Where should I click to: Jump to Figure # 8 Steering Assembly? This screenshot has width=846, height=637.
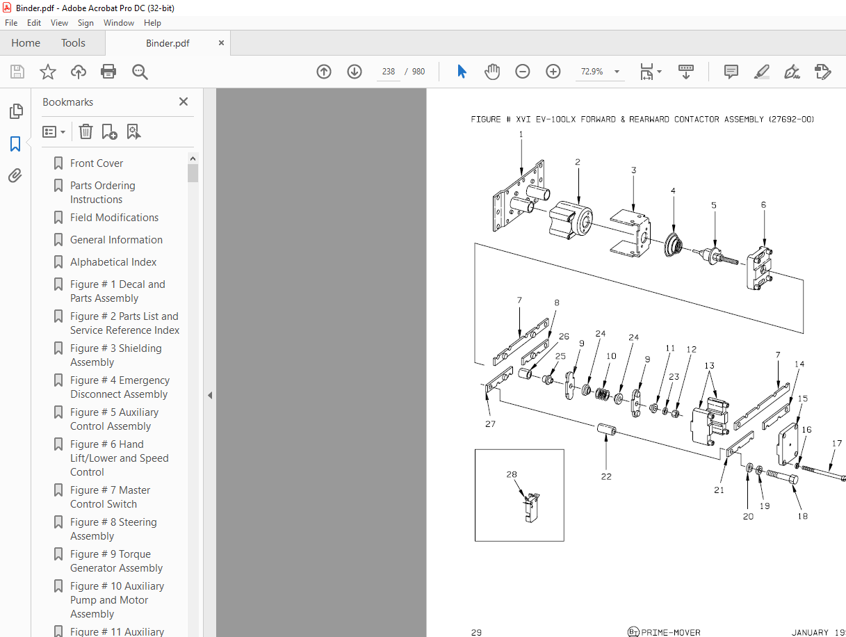[x=113, y=529]
